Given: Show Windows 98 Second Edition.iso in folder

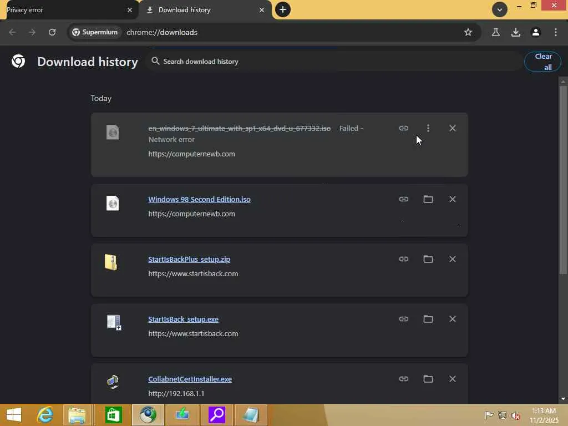Looking at the screenshot, I should click(428, 199).
